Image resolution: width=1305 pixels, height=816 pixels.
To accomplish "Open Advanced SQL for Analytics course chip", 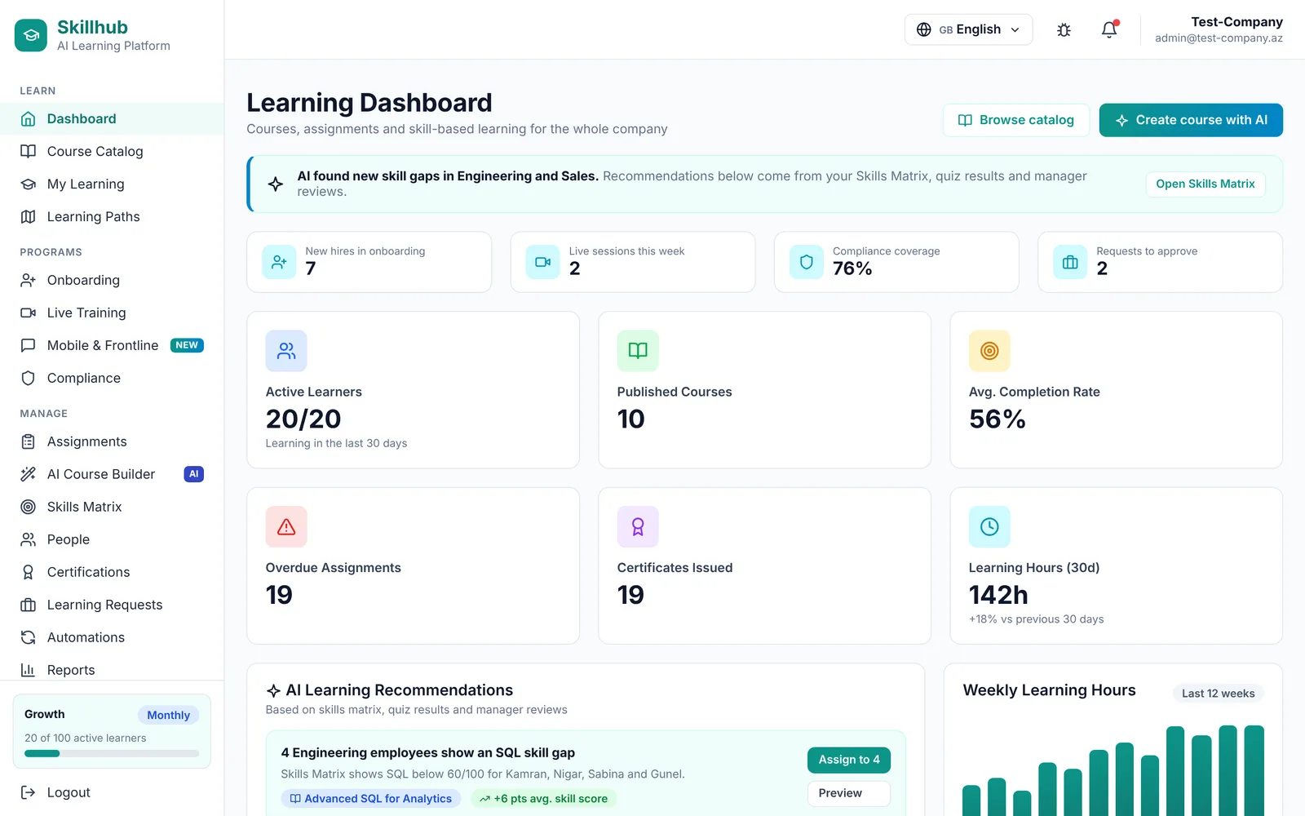I will pos(371,799).
